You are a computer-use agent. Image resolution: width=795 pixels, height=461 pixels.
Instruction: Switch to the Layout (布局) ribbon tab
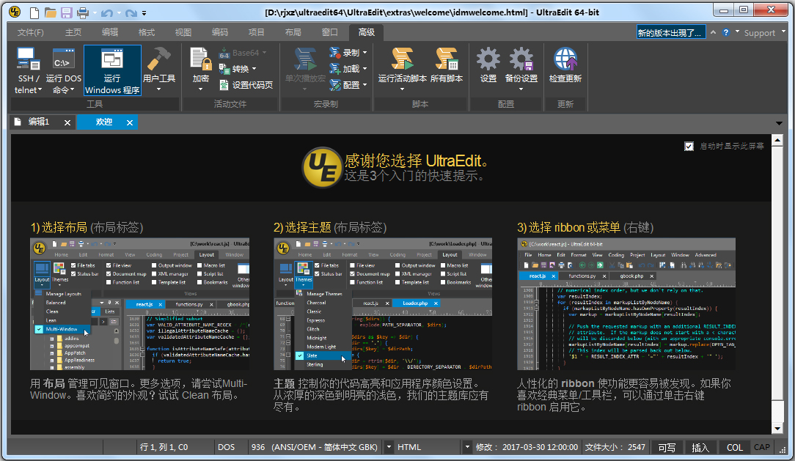coord(293,32)
